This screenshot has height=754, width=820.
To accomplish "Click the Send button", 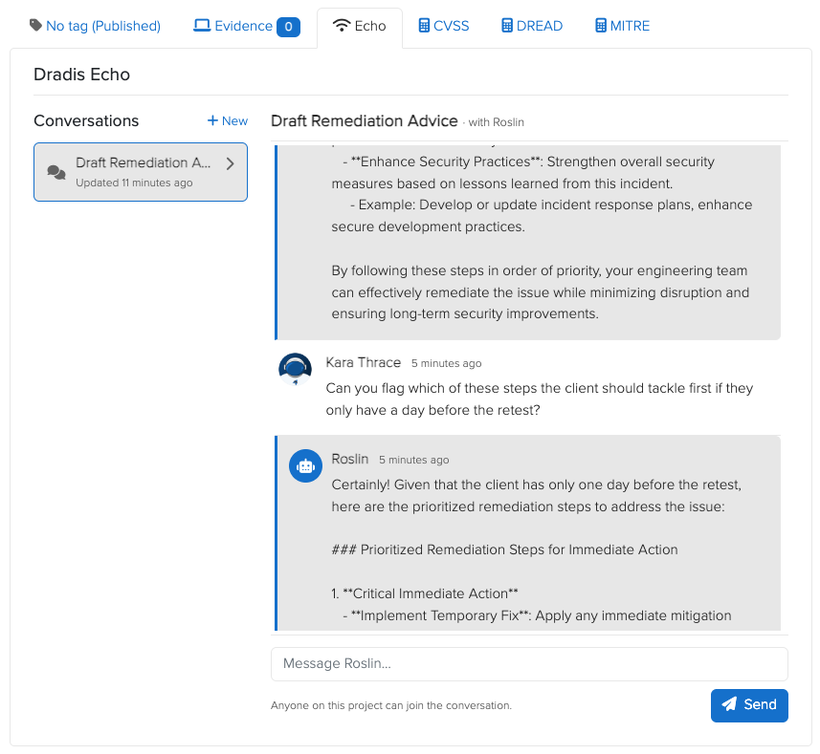I will pyautogui.click(x=749, y=705).
